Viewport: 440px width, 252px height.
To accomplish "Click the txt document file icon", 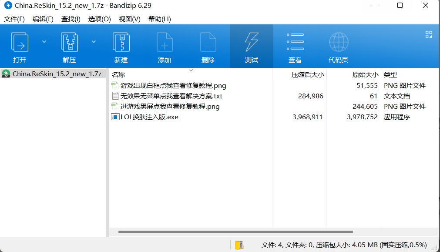I will point(115,96).
